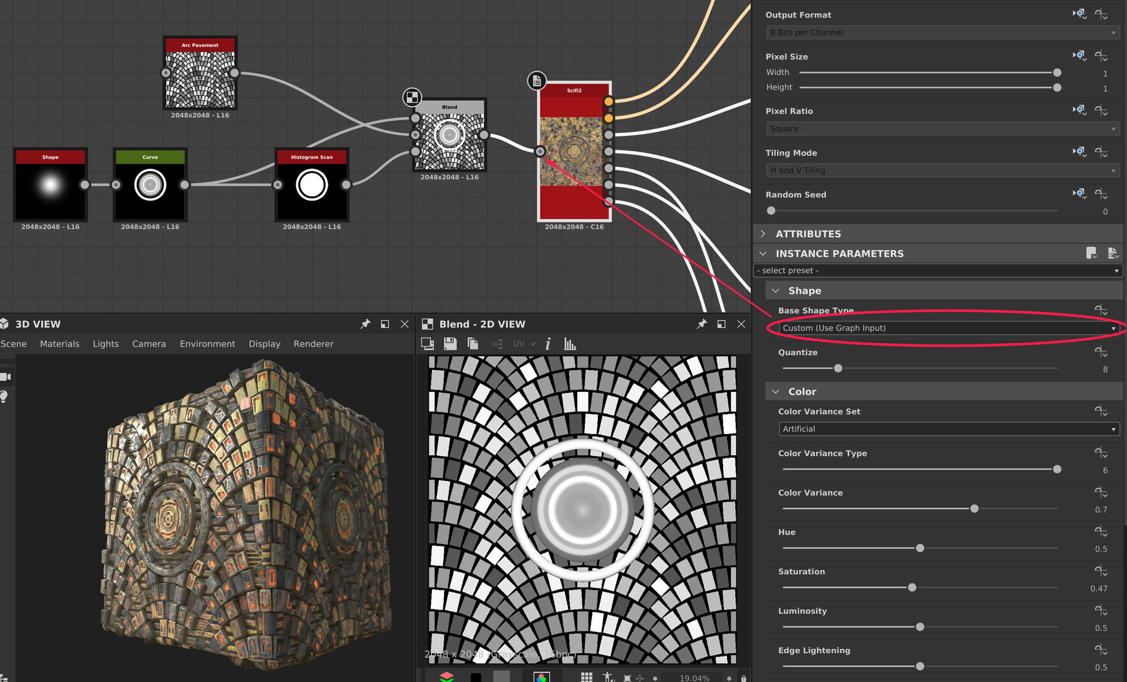
Task: Open the Materials menu in the 3D View
Action: (x=59, y=343)
